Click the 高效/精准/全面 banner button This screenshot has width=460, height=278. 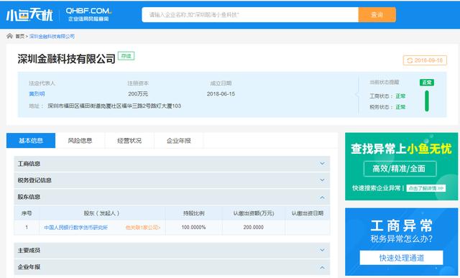pos(400,169)
